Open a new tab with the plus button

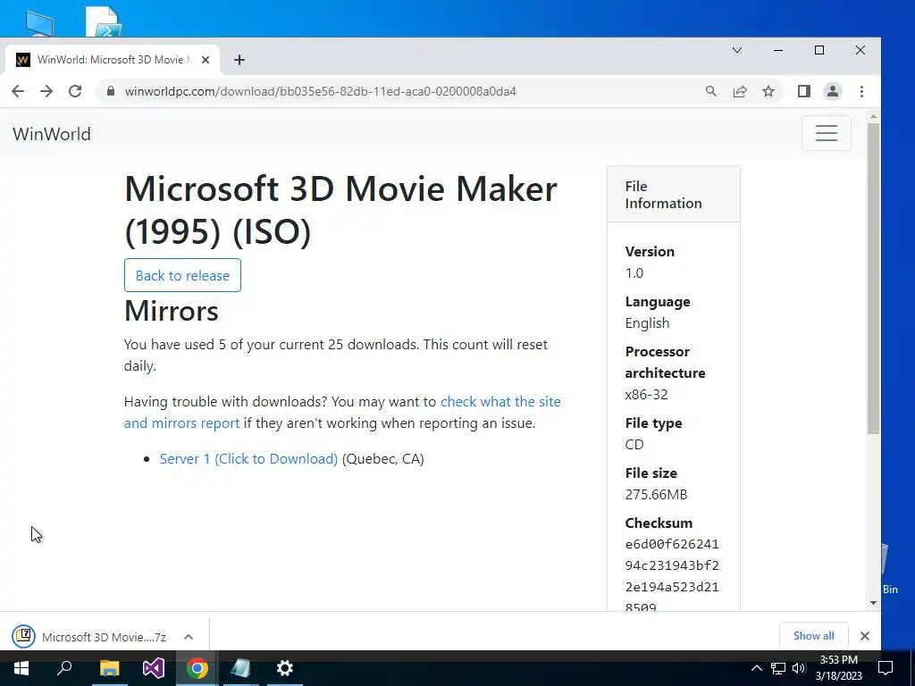[239, 60]
